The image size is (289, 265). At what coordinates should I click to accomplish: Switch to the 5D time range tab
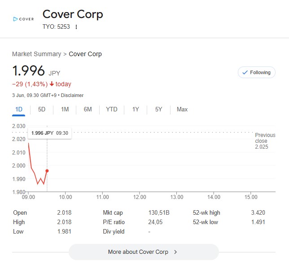pyautogui.click(x=42, y=109)
